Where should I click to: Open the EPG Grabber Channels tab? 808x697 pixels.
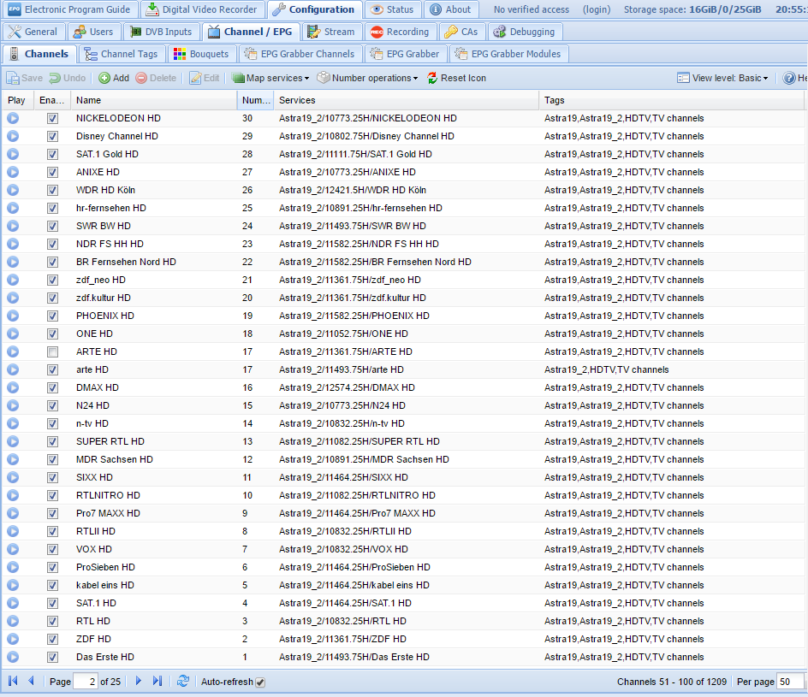(x=300, y=54)
